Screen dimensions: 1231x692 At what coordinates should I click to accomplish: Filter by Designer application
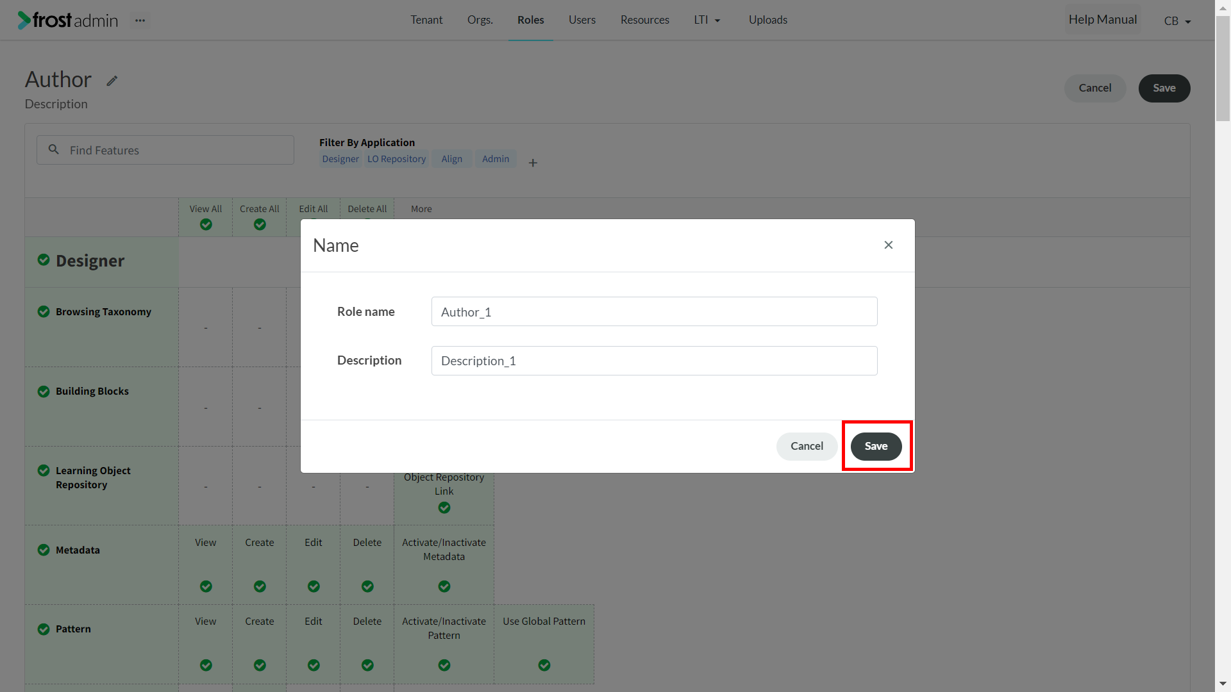(x=340, y=159)
